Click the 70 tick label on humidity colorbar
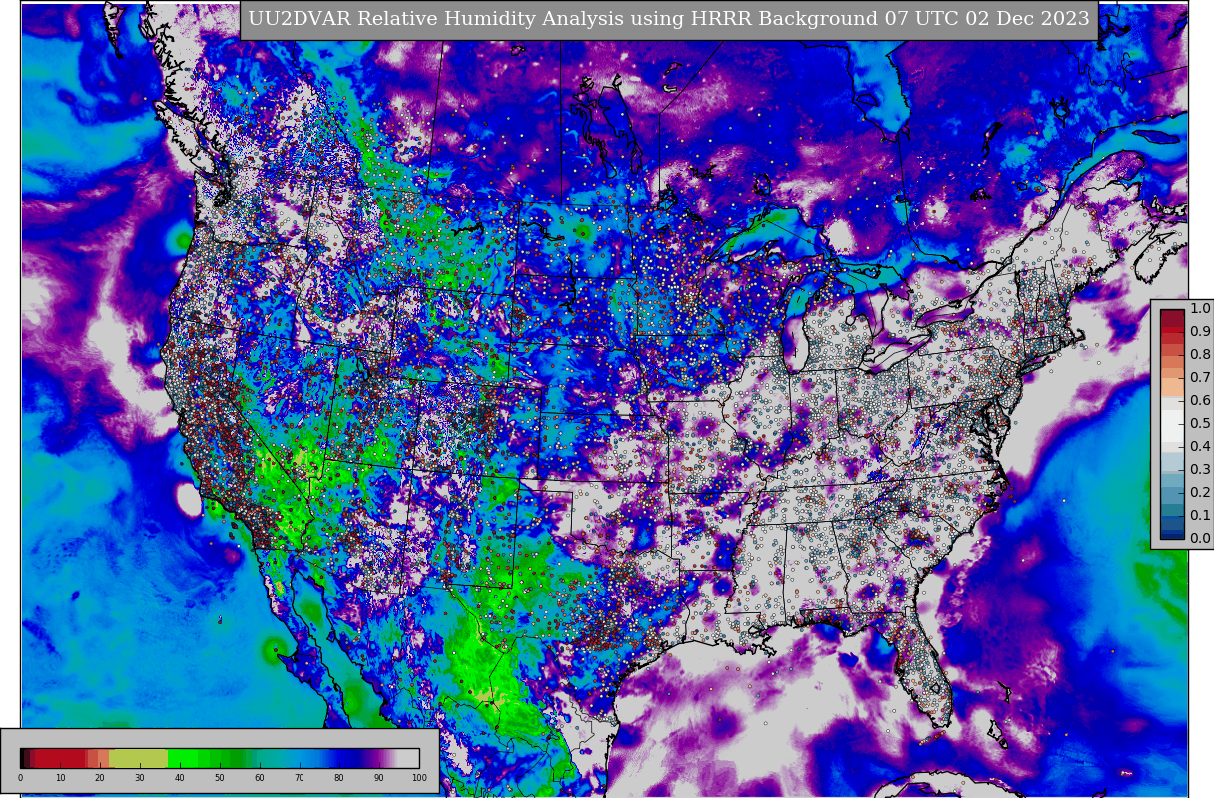Screen dimensions: 1214x798 (x=300, y=778)
